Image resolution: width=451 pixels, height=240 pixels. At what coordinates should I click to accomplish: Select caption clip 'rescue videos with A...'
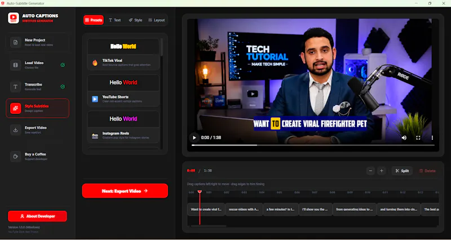(x=244, y=210)
